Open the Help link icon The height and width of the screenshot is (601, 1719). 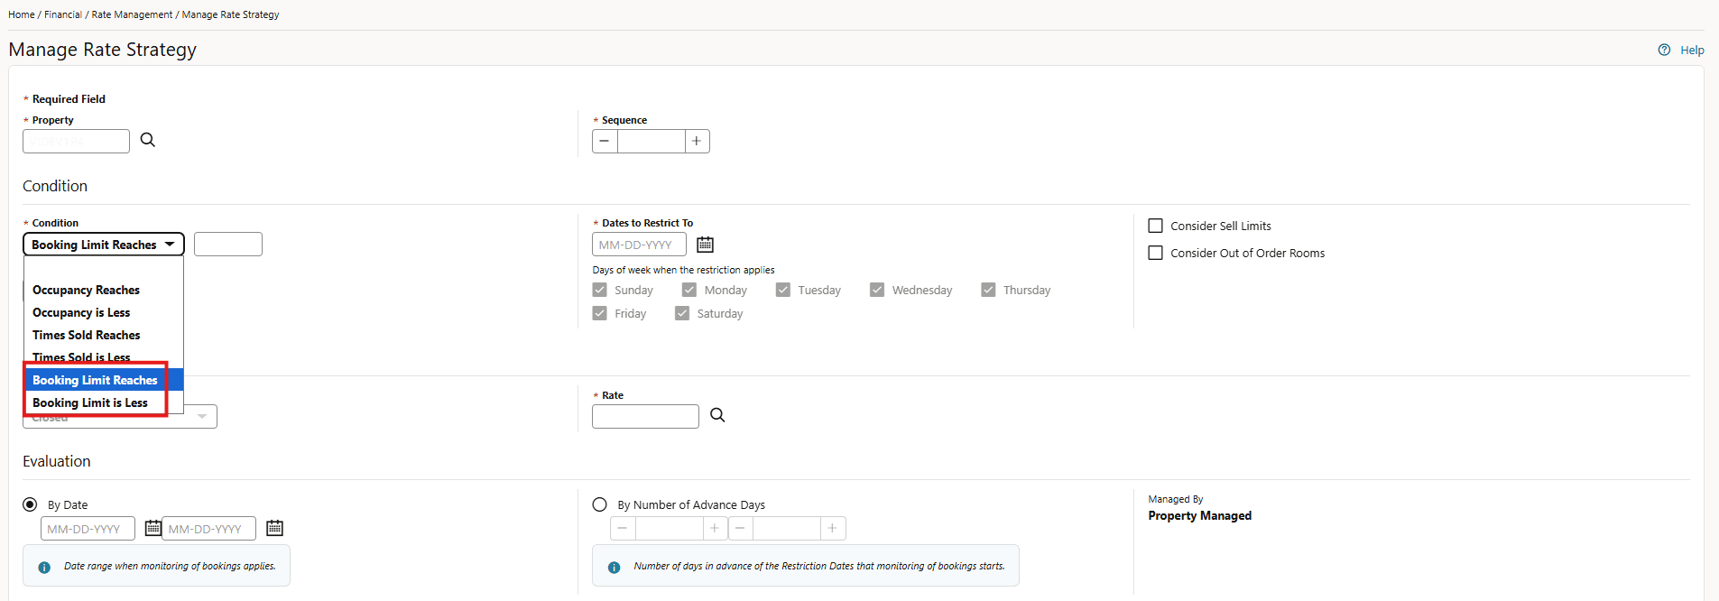pos(1664,50)
